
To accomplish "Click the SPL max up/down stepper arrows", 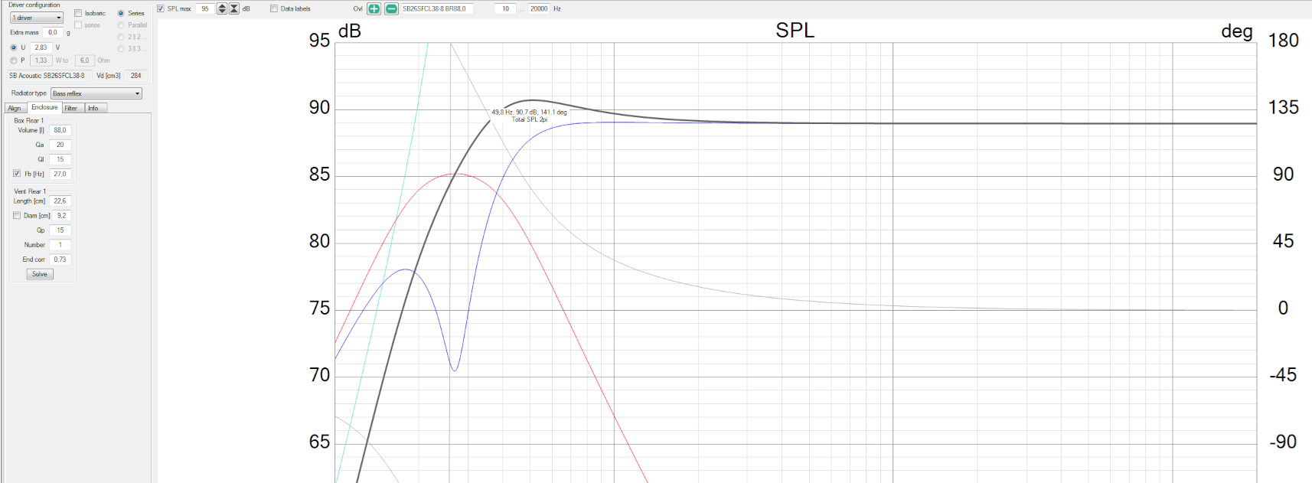I will pos(222,8).
